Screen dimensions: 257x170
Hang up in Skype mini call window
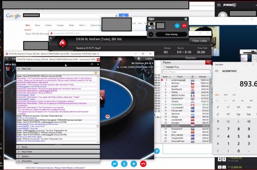[184, 26]
